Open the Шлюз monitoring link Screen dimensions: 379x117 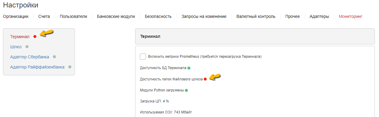16,47
